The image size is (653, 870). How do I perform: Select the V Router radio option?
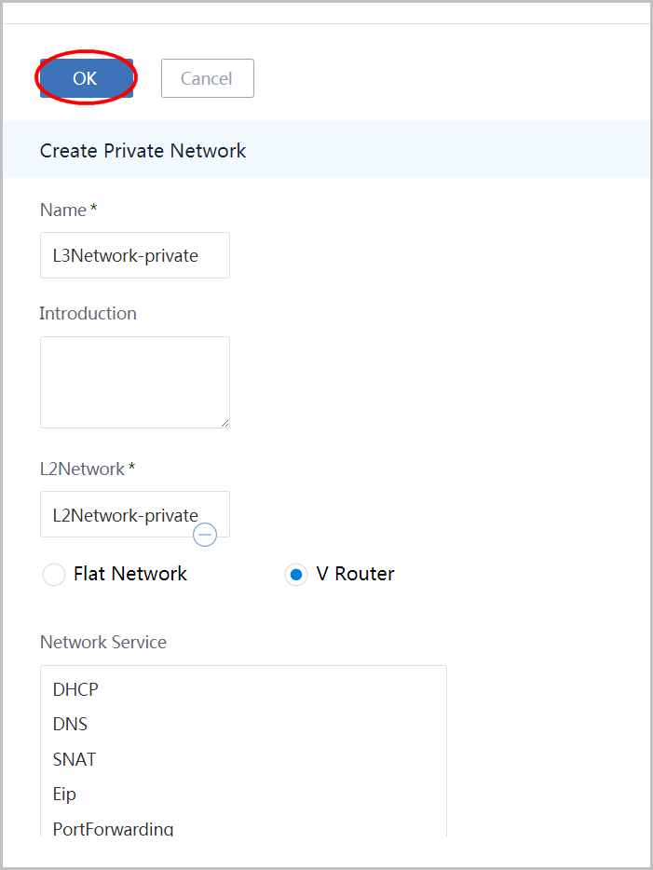point(296,575)
